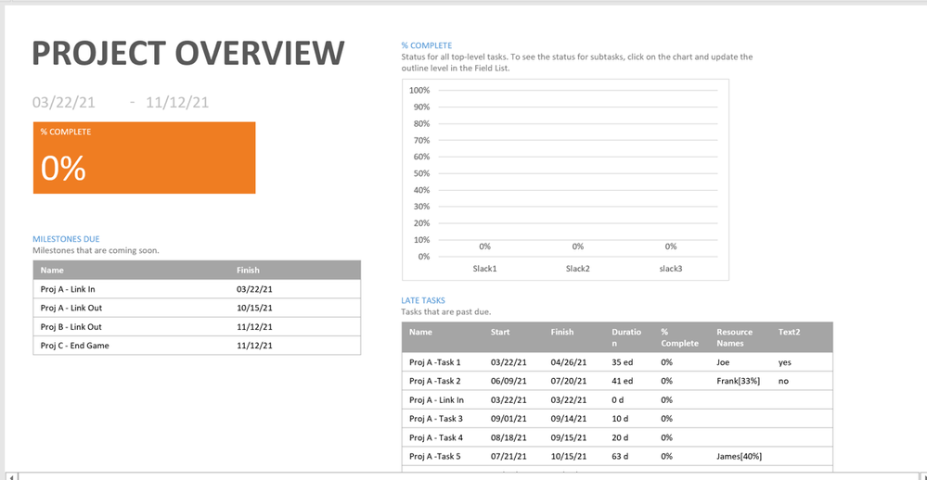Screen dimensions: 927x480
Task: Click finish date of Proj B - Link Out
Action: tap(254, 327)
